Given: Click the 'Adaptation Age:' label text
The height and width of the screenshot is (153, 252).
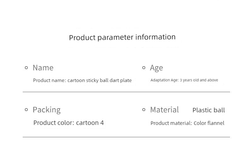Looking at the screenshot, I should click(164, 80).
